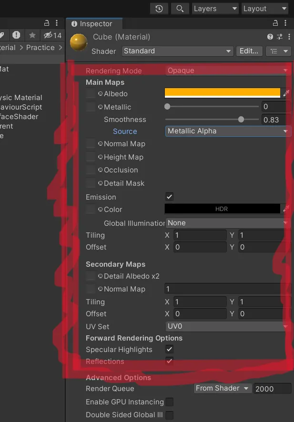The height and width of the screenshot is (422, 294).
Task: Toggle the Double Sided Global Illumination checkbox
Action: pyautogui.click(x=169, y=415)
